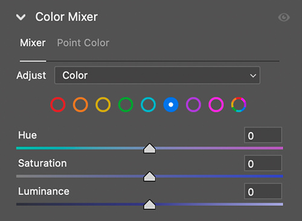The width and height of the screenshot is (302, 221).
Task: Click the Luminance slider handle
Action: (149, 205)
